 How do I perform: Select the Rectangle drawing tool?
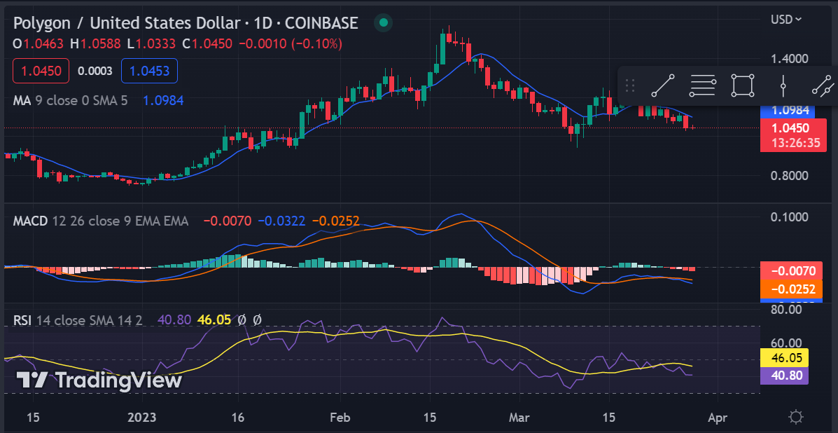tap(743, 85)
